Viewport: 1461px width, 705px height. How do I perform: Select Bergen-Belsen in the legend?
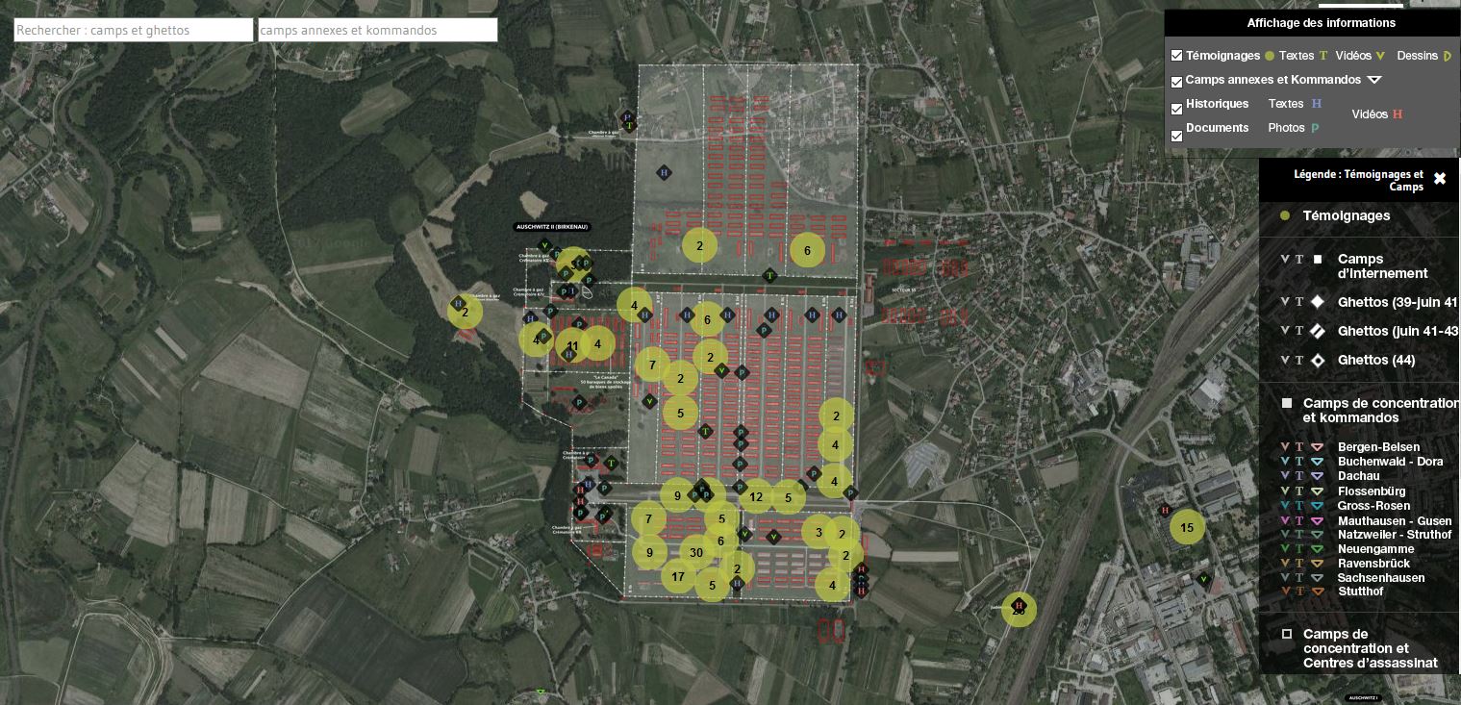(x=1378, y=447)
